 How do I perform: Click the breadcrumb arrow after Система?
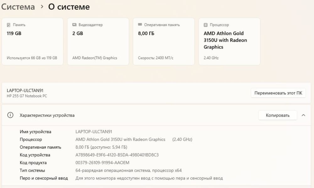(42, 7)
